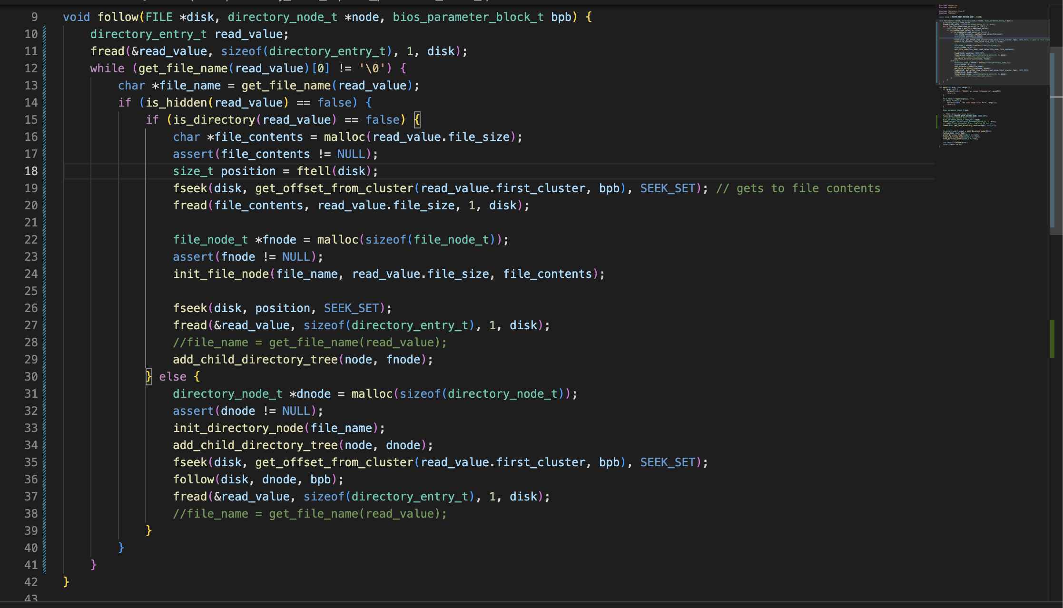Click line number 18 in the gutter
Screen dimensions: 1063x608
coord(31,171)
